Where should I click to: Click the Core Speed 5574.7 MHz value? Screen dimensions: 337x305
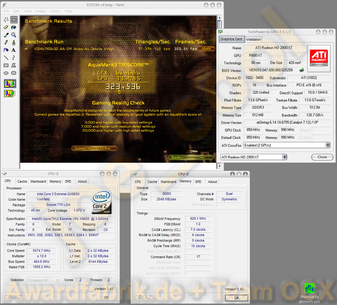[x=42, y=250]
